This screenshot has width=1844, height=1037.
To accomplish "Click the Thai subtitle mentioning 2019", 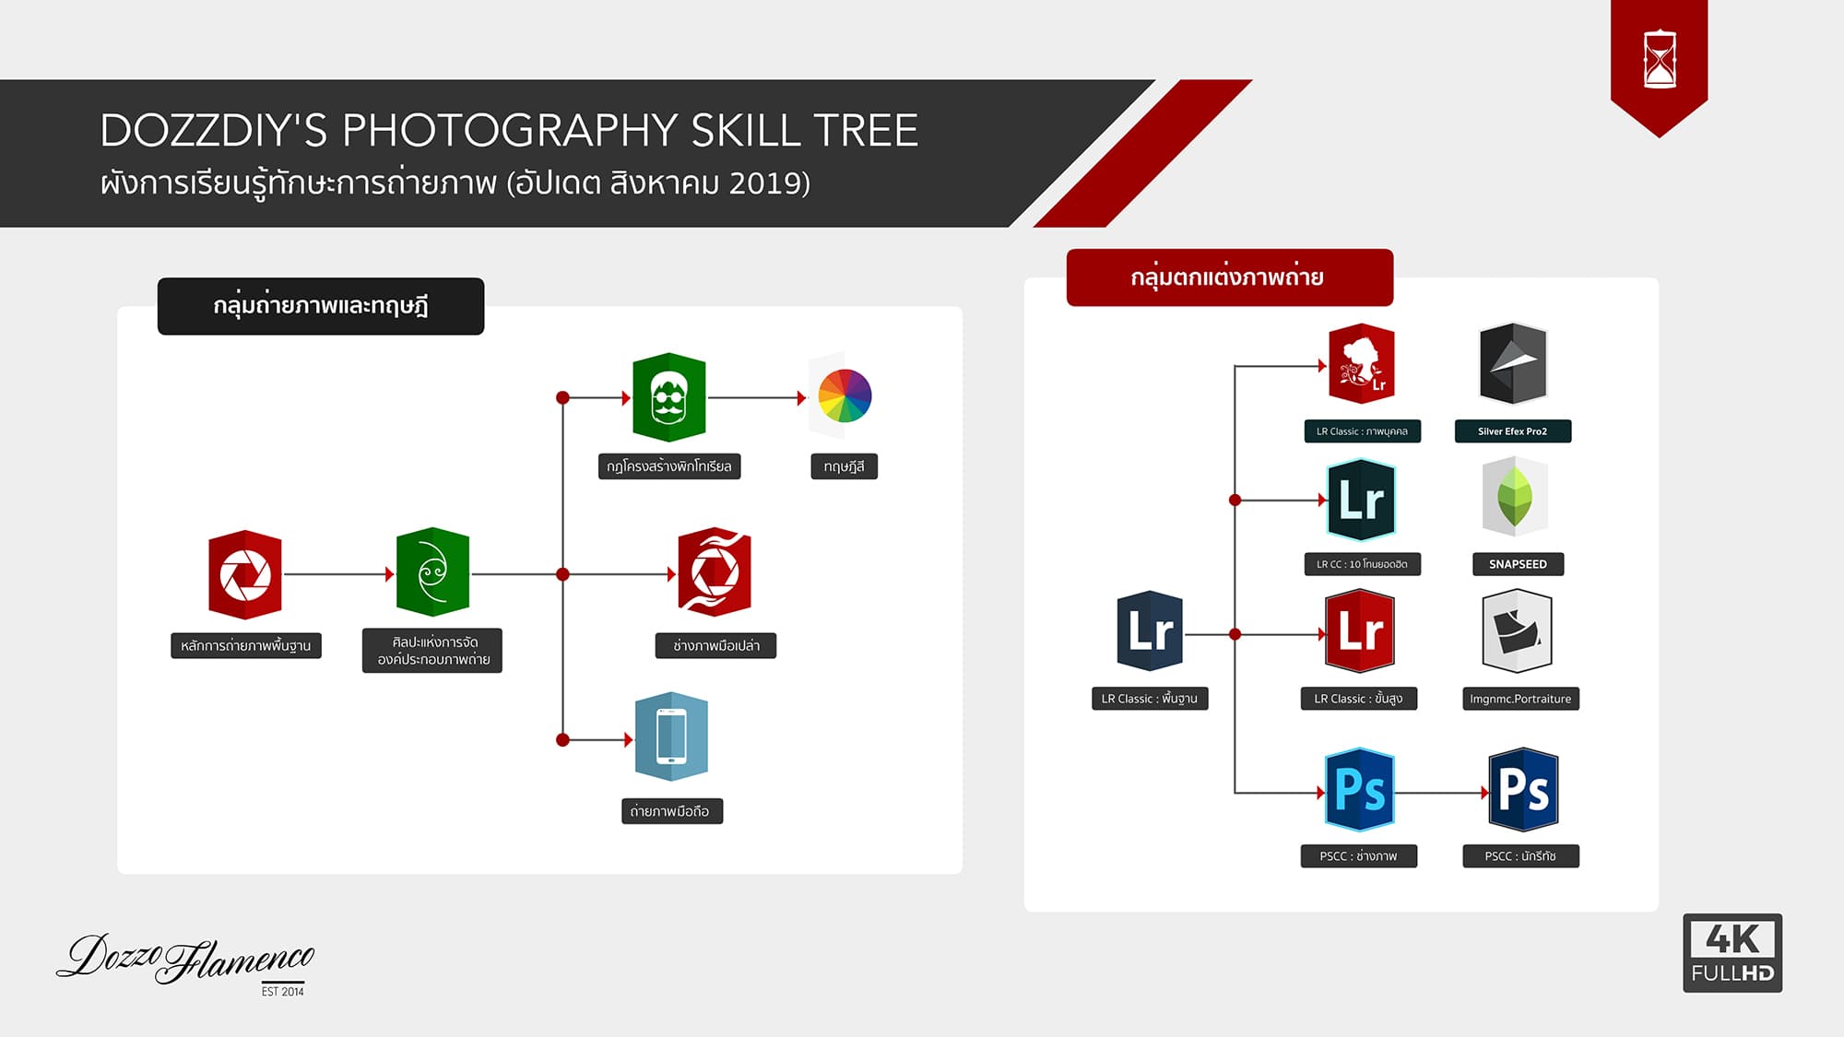I will coord(455,183).
